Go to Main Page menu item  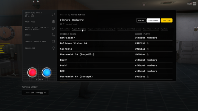[40, 22]
